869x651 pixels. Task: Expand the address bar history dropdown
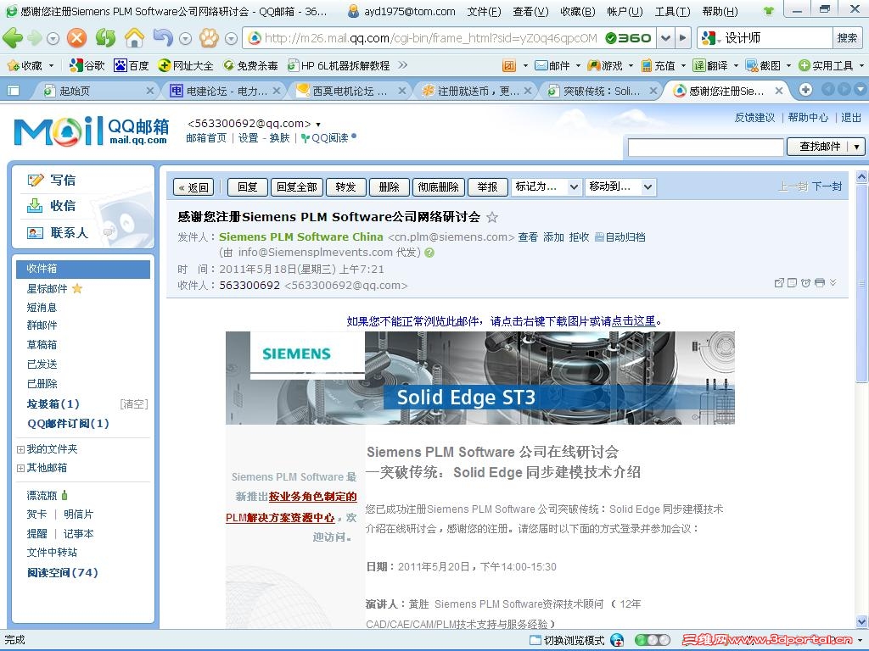pos(666,38)
